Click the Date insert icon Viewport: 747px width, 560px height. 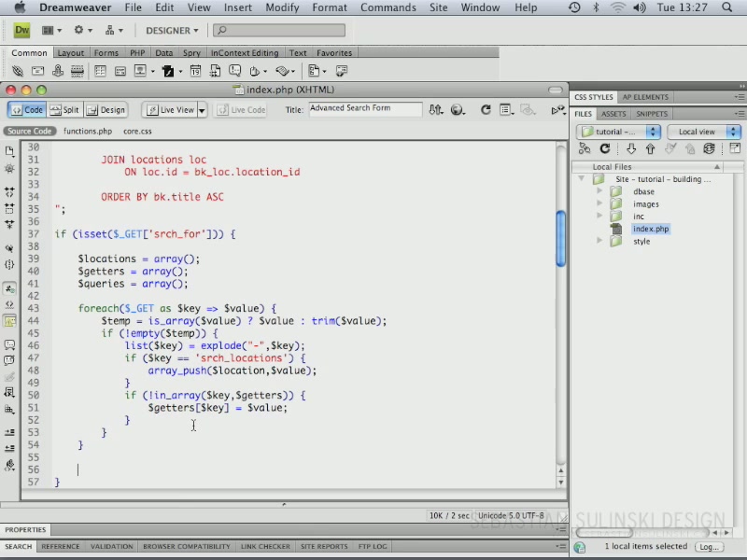(195, 71)
